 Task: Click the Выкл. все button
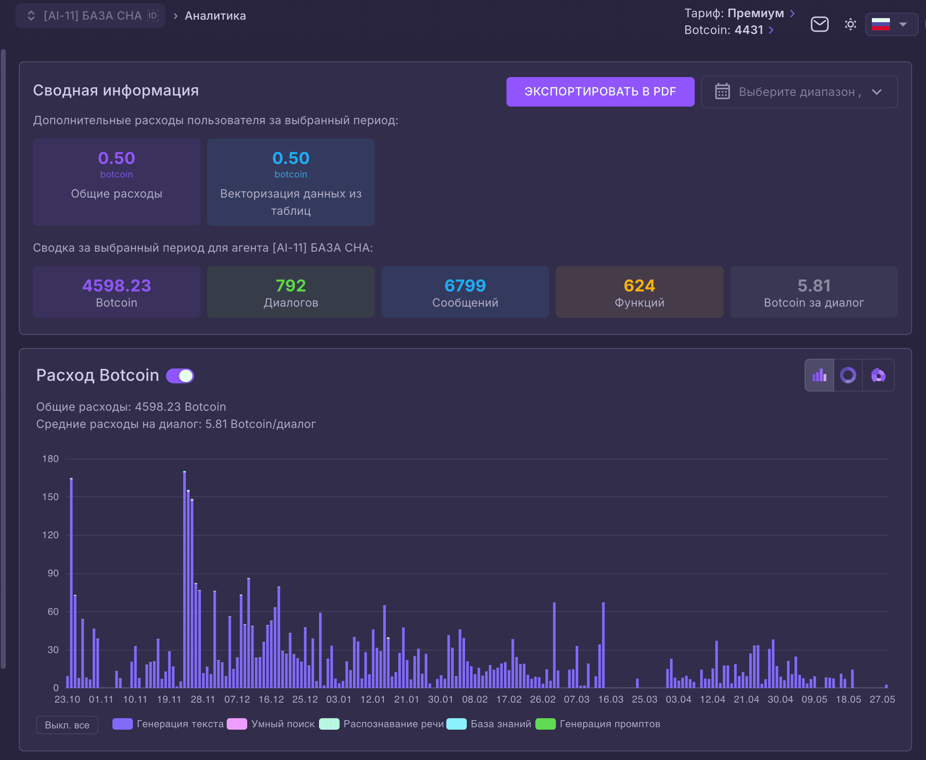(x=67, y=725)
